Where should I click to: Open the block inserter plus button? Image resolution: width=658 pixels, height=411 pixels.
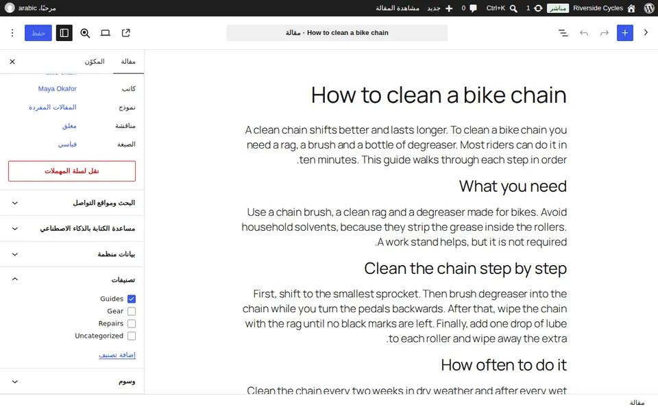coord(624,33)
